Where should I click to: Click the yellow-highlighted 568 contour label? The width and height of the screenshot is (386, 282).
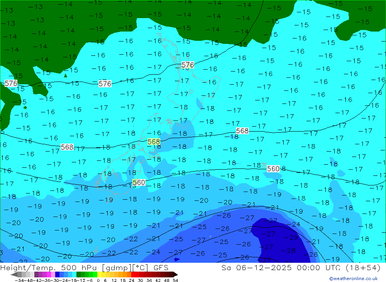154,142
